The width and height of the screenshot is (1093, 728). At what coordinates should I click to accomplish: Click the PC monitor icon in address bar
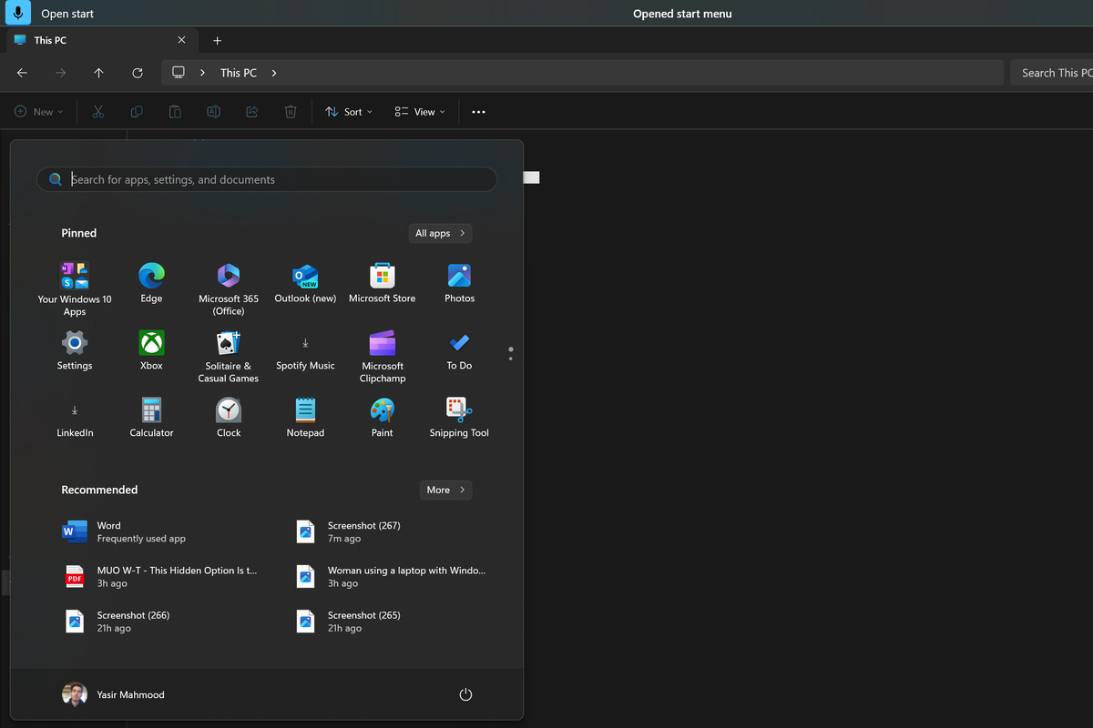pos(179,73)
